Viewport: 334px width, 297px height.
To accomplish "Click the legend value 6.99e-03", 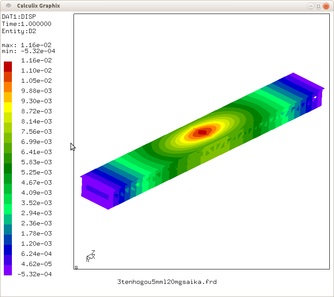I will tap(37, 142).
